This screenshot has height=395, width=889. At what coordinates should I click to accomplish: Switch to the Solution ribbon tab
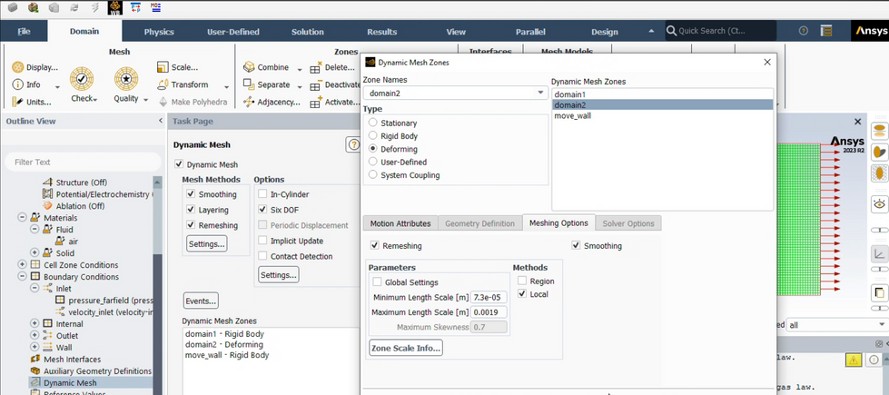[307, 32]
